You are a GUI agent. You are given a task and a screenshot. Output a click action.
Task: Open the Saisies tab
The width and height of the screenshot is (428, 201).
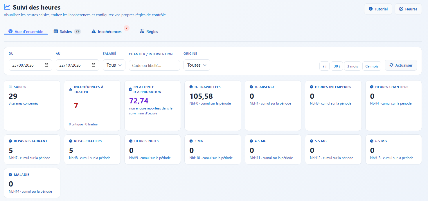67,32
